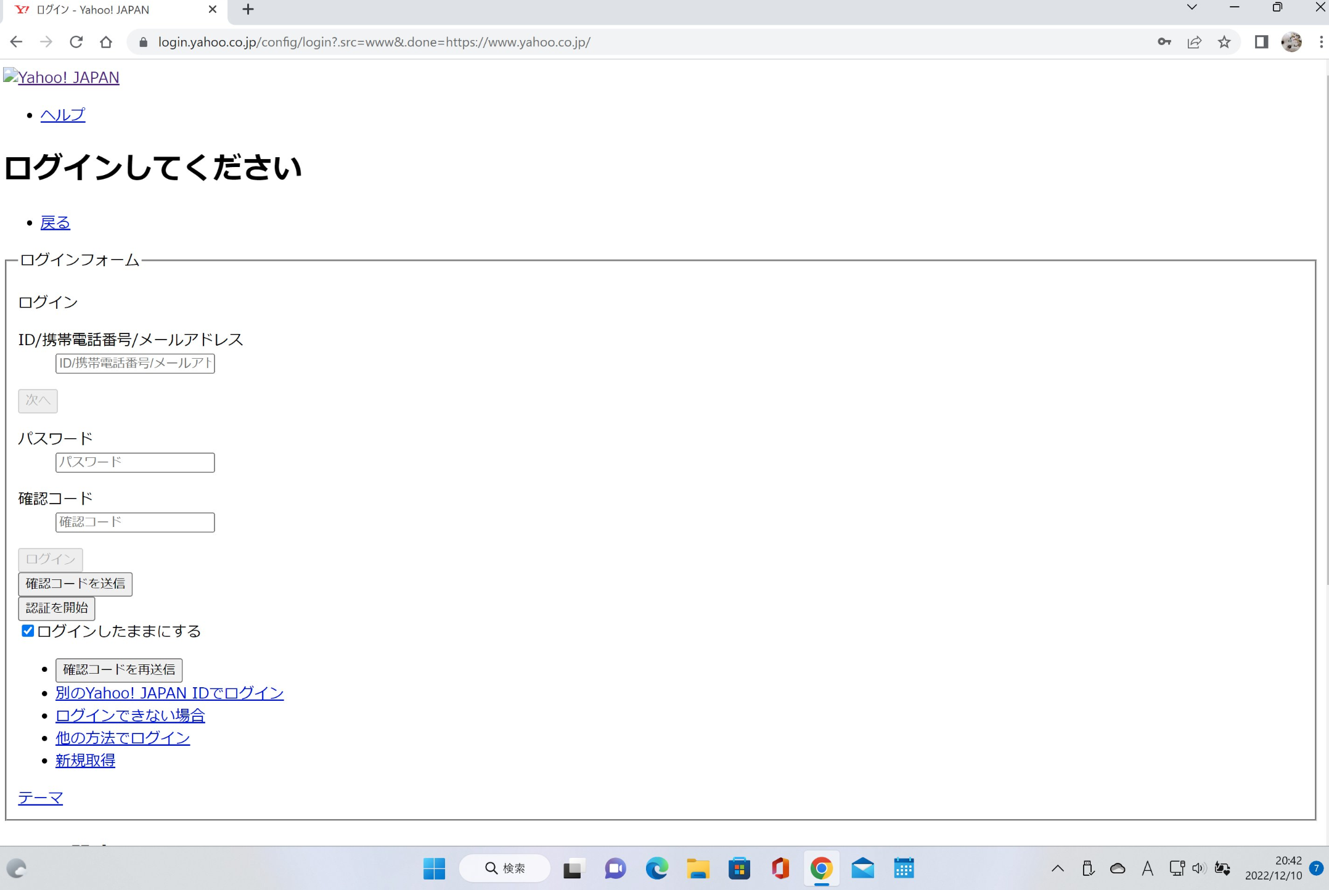Select the ログイン - Yahoo! JAPAN tab
The image size is (1329, 890).
(x=114, y=10)
